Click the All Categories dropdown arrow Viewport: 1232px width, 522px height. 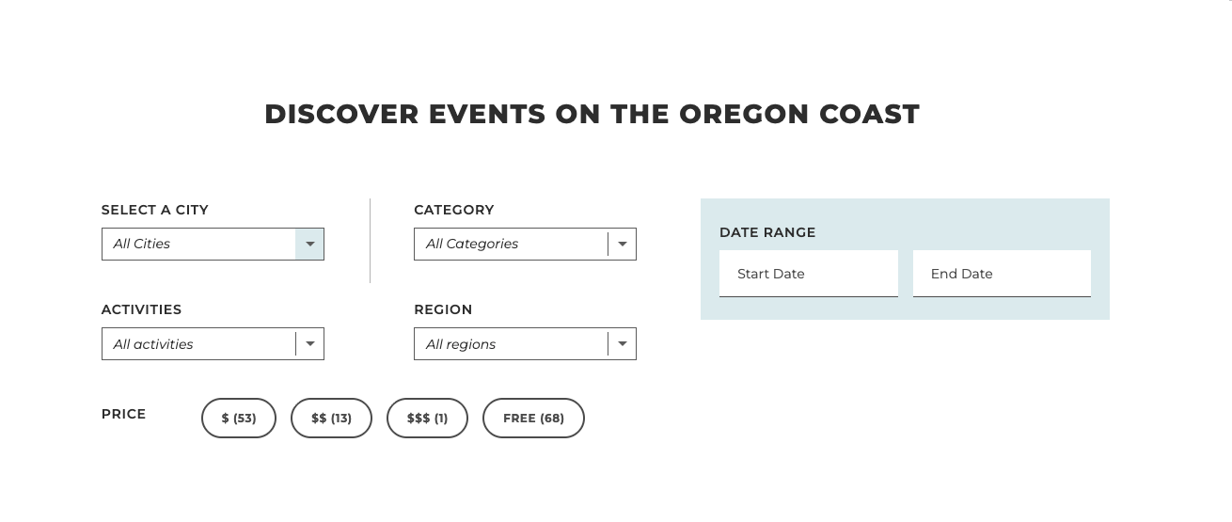point(622,245)
